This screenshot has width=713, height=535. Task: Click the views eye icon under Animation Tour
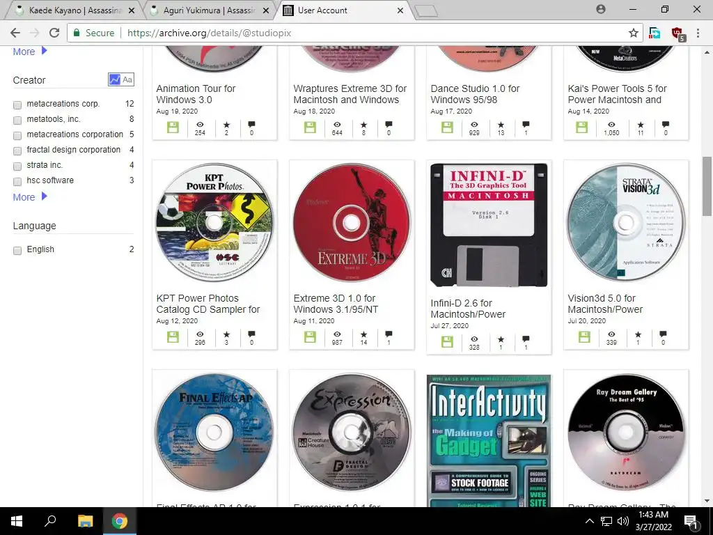click(x=200, y=125)
